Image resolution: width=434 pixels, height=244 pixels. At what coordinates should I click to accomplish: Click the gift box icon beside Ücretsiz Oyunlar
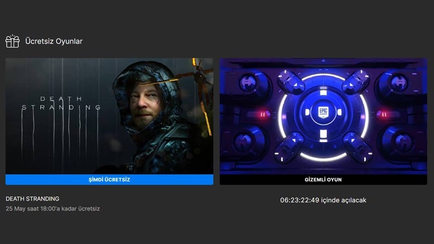[12, 41]
